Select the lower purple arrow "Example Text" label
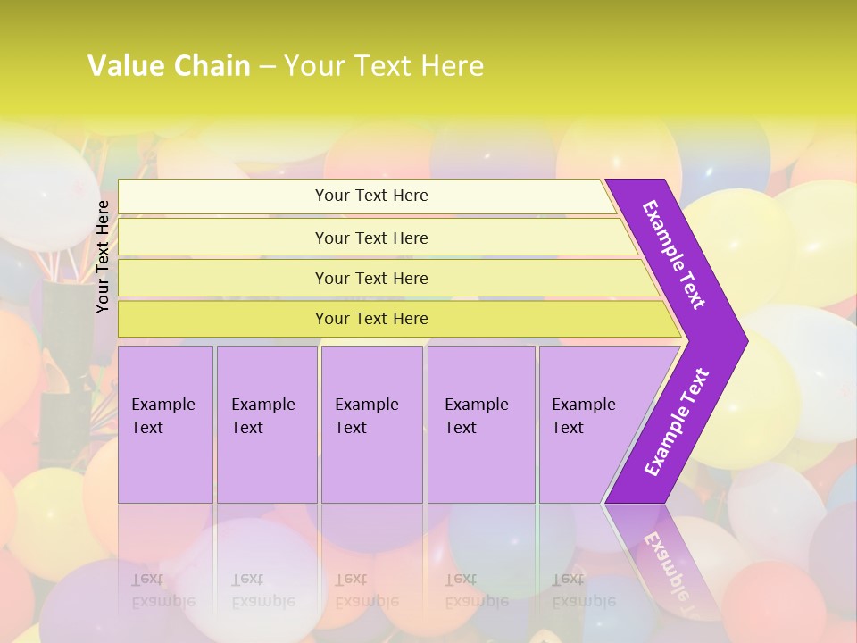 click(x=676, y=422)
